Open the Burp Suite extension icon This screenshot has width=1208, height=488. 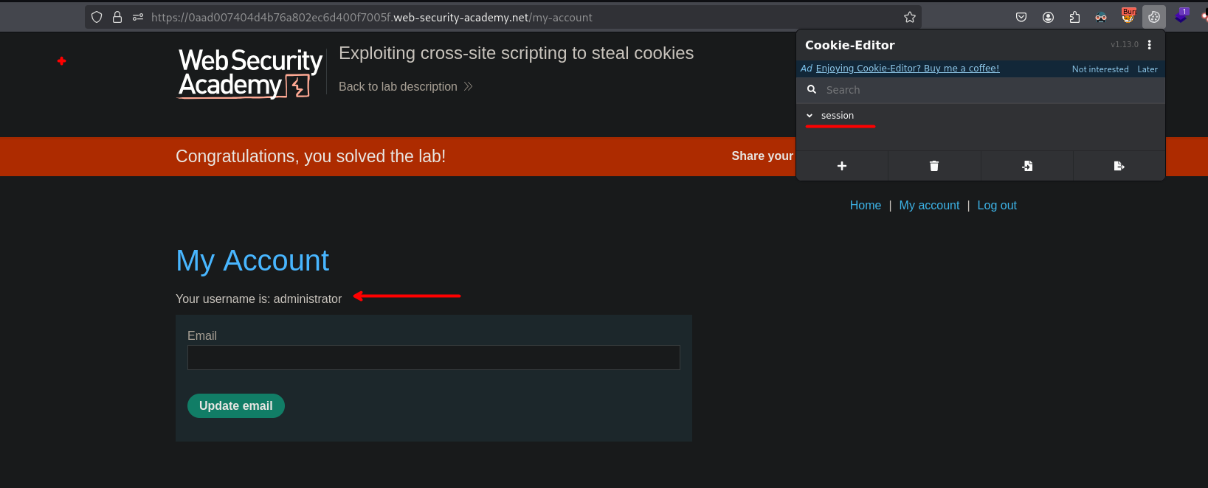click(1128, 15)
